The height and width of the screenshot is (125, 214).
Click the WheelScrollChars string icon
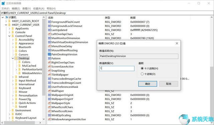coord(49,107)
